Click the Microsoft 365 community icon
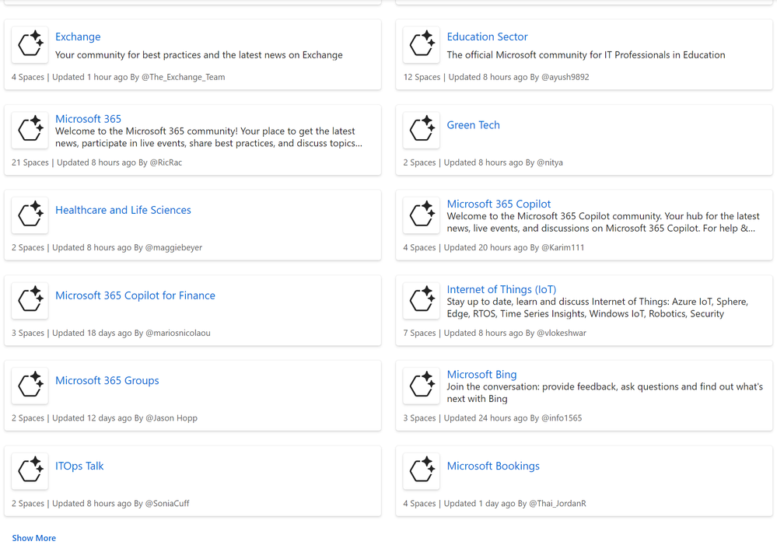 tap(30, 130)
